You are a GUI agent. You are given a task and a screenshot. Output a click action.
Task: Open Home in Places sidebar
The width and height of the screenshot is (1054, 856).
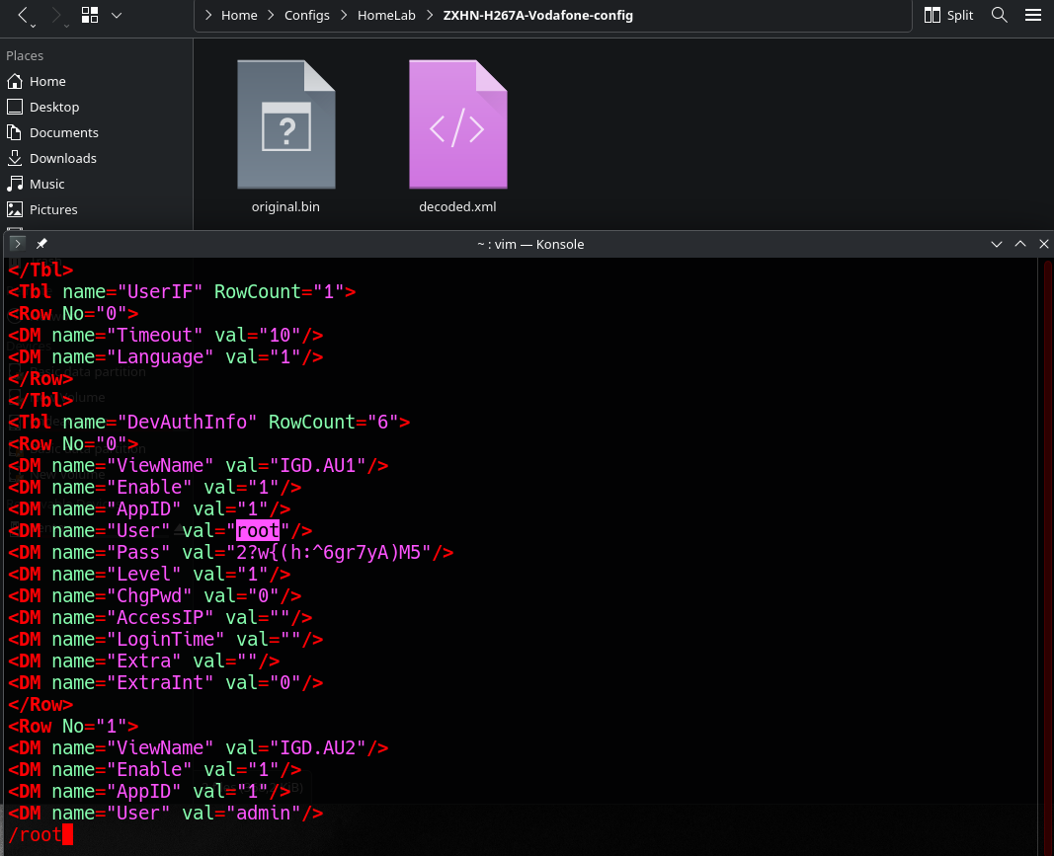tap(46, 81)
